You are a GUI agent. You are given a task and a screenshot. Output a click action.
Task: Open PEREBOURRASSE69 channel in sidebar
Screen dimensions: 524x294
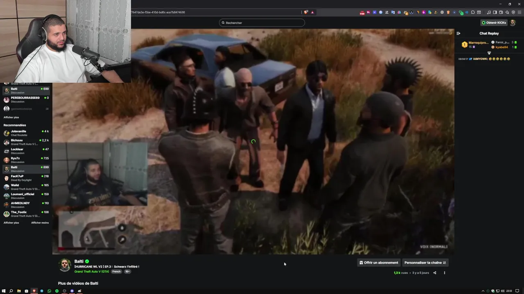26,100
